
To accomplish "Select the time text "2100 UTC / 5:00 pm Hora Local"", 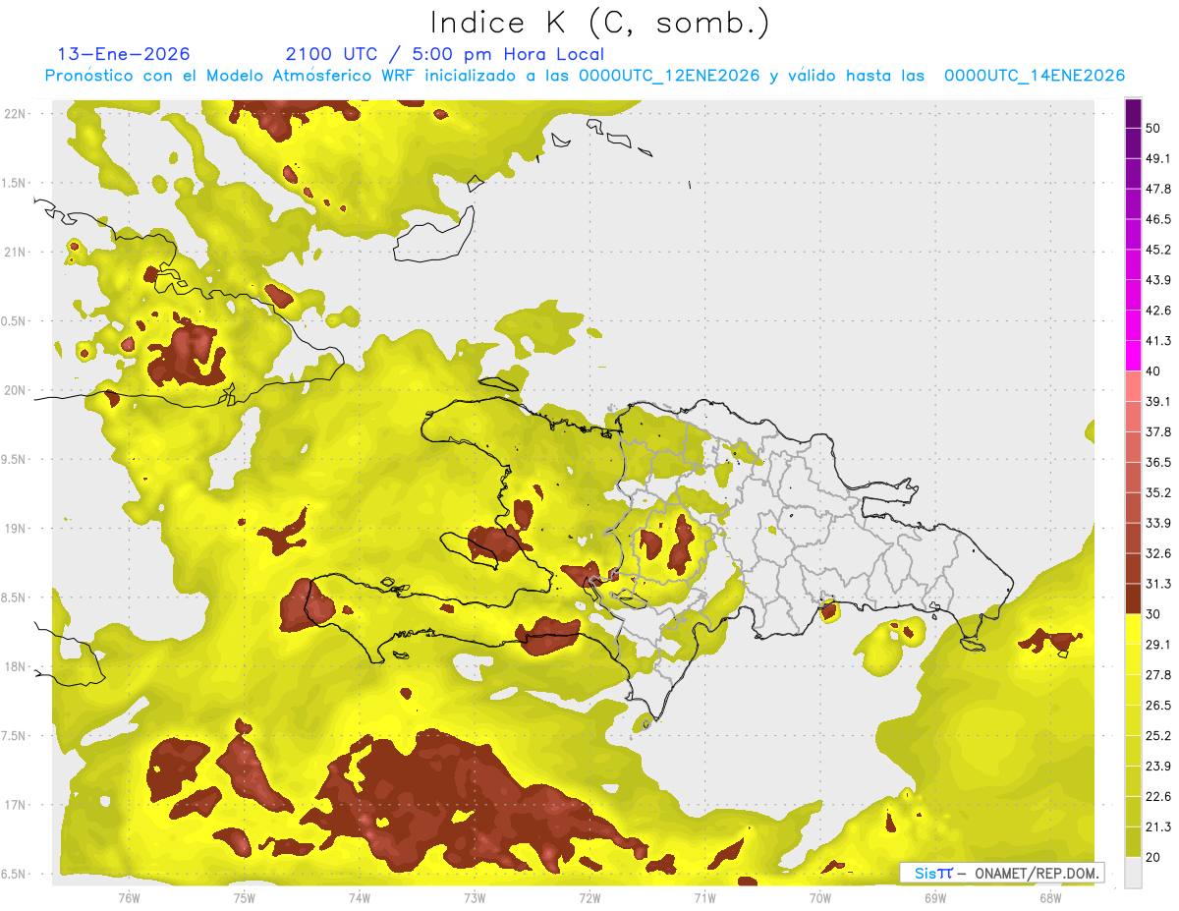I will click(x=445, y=54).
